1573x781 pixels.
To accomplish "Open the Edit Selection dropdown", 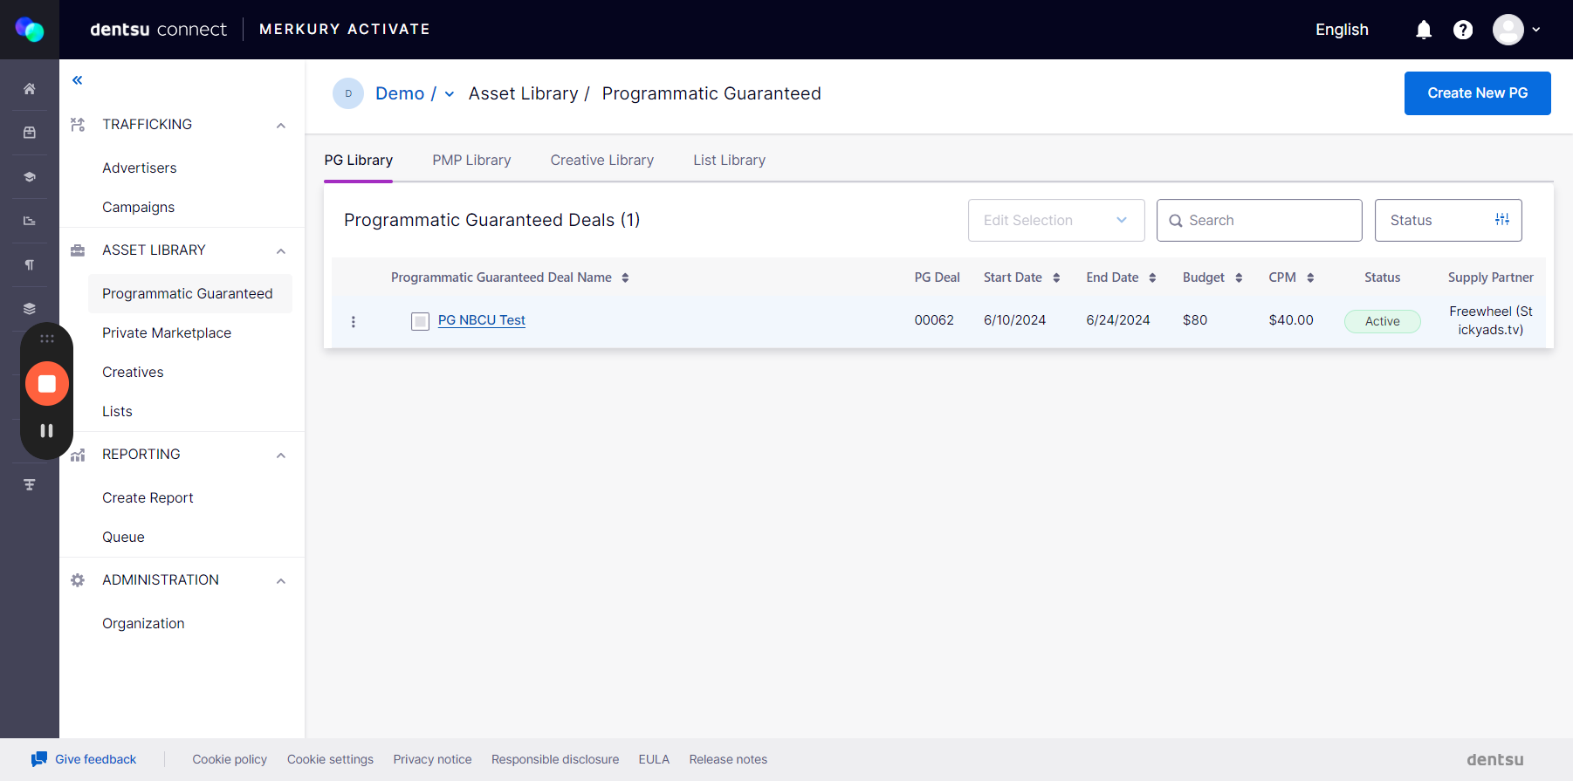I will coord(1056,220).
